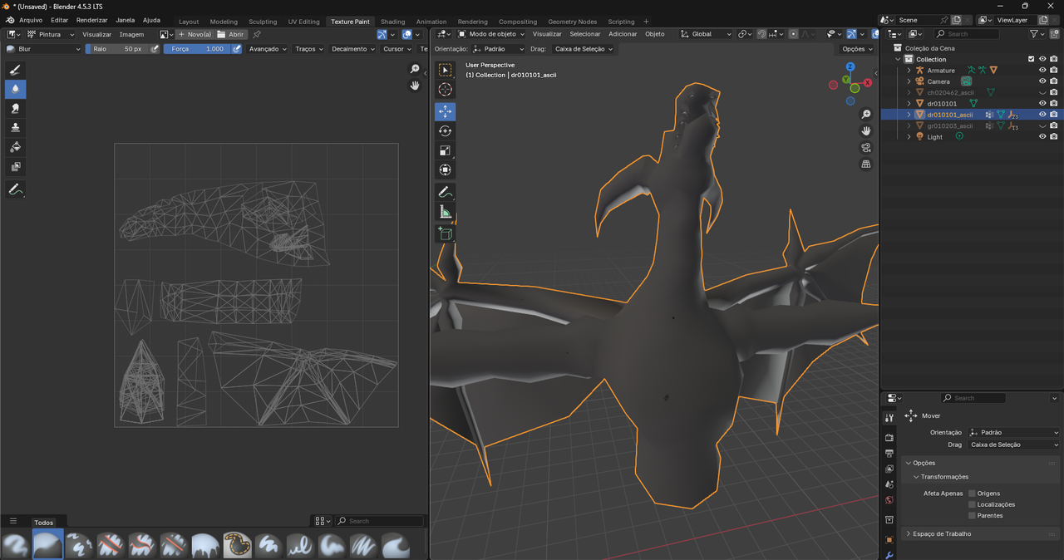Select the 3D Cursor tool
This screenshot has width=1064, height=560.
pyautogui.click(x=445, y=90)
